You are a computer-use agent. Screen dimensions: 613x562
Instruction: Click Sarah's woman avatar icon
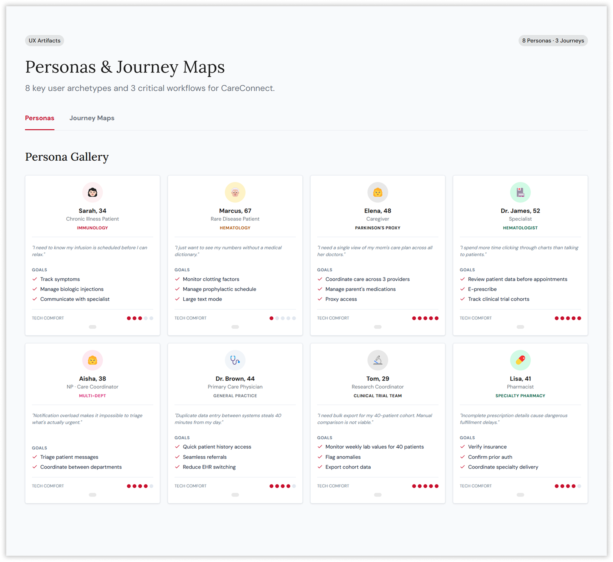pyautogui.click(x=92, y=192)
